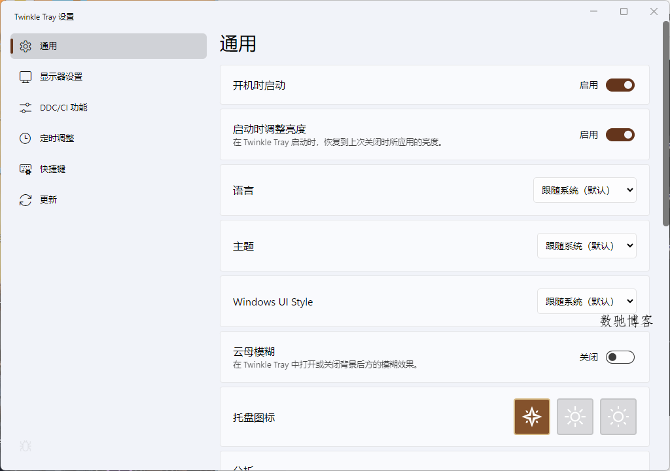The width and height of the screenshot is (670, 471).
Task: Expand the Windows UI Style dropdown
Action: [587, 302]
